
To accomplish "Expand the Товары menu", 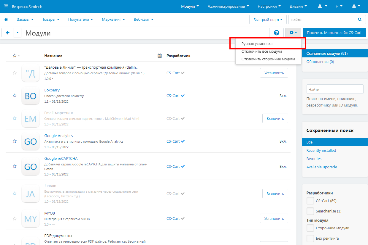I will [51, 20].
